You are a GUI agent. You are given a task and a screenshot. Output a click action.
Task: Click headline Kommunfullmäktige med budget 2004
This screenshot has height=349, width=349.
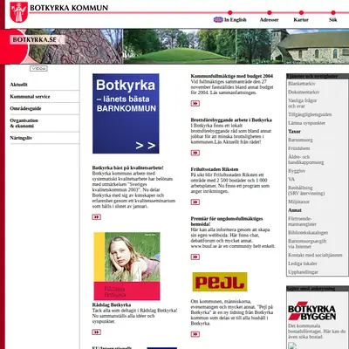232,76
